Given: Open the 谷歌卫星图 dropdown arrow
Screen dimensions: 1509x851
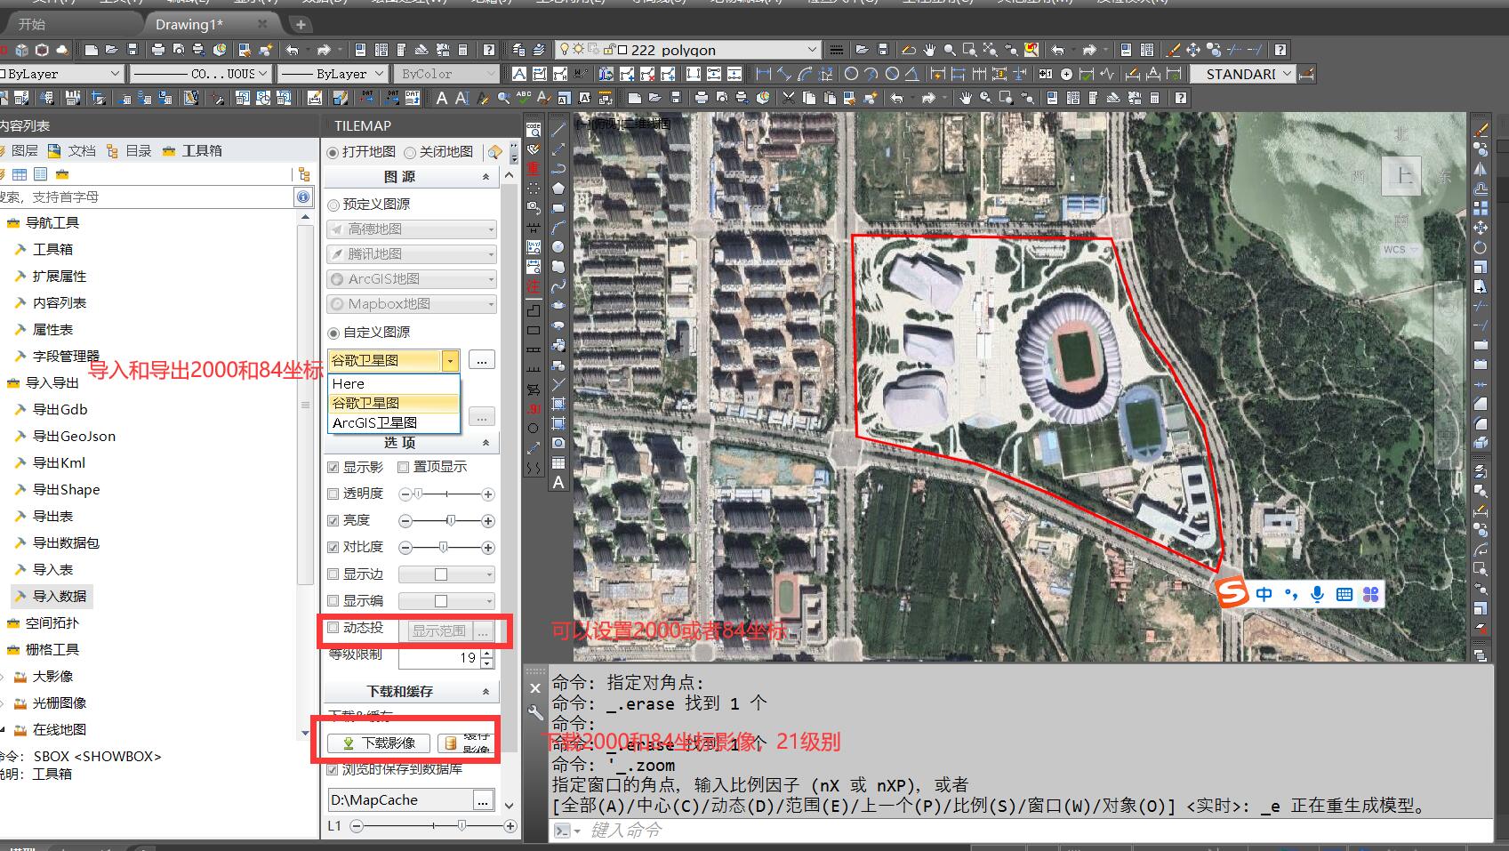Looking at the screenshot, I should (x=451, y=360).
